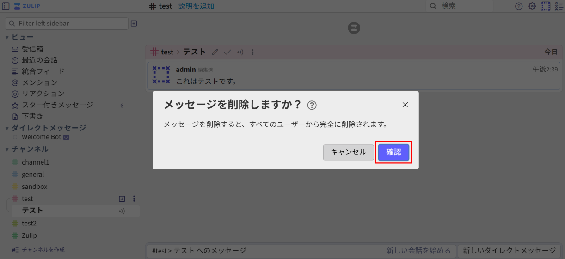Click 新しい会話を始める button
This screenshot has width=565, height=259.
pyautogui.click(x=418, y=251)
